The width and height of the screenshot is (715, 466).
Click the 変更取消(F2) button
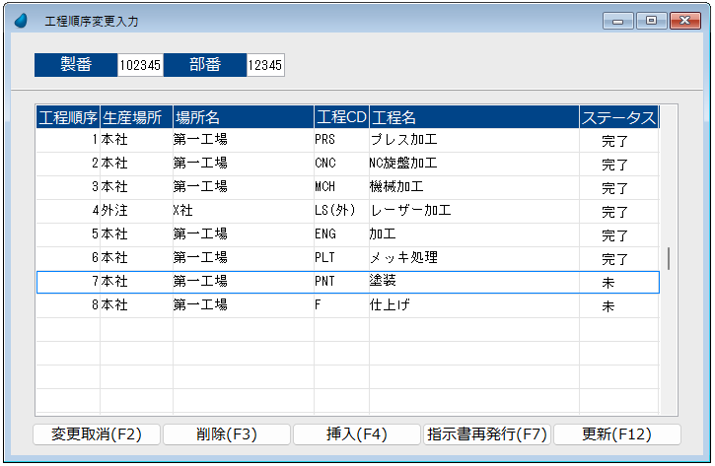click(97, 434)
